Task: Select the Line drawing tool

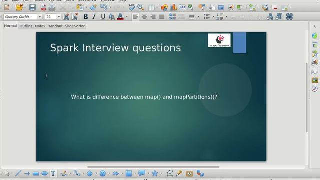Action: [18, 173]
